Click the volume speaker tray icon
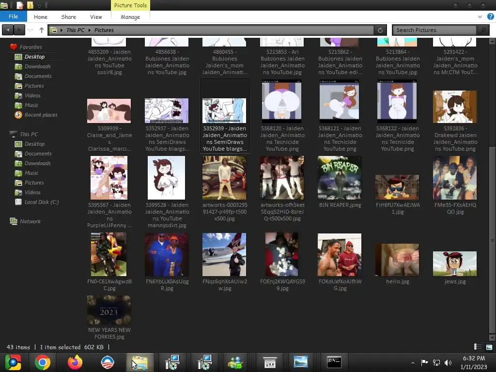This screenshot has height=372, width=496. pyautogui.click(x=448, y=362)
